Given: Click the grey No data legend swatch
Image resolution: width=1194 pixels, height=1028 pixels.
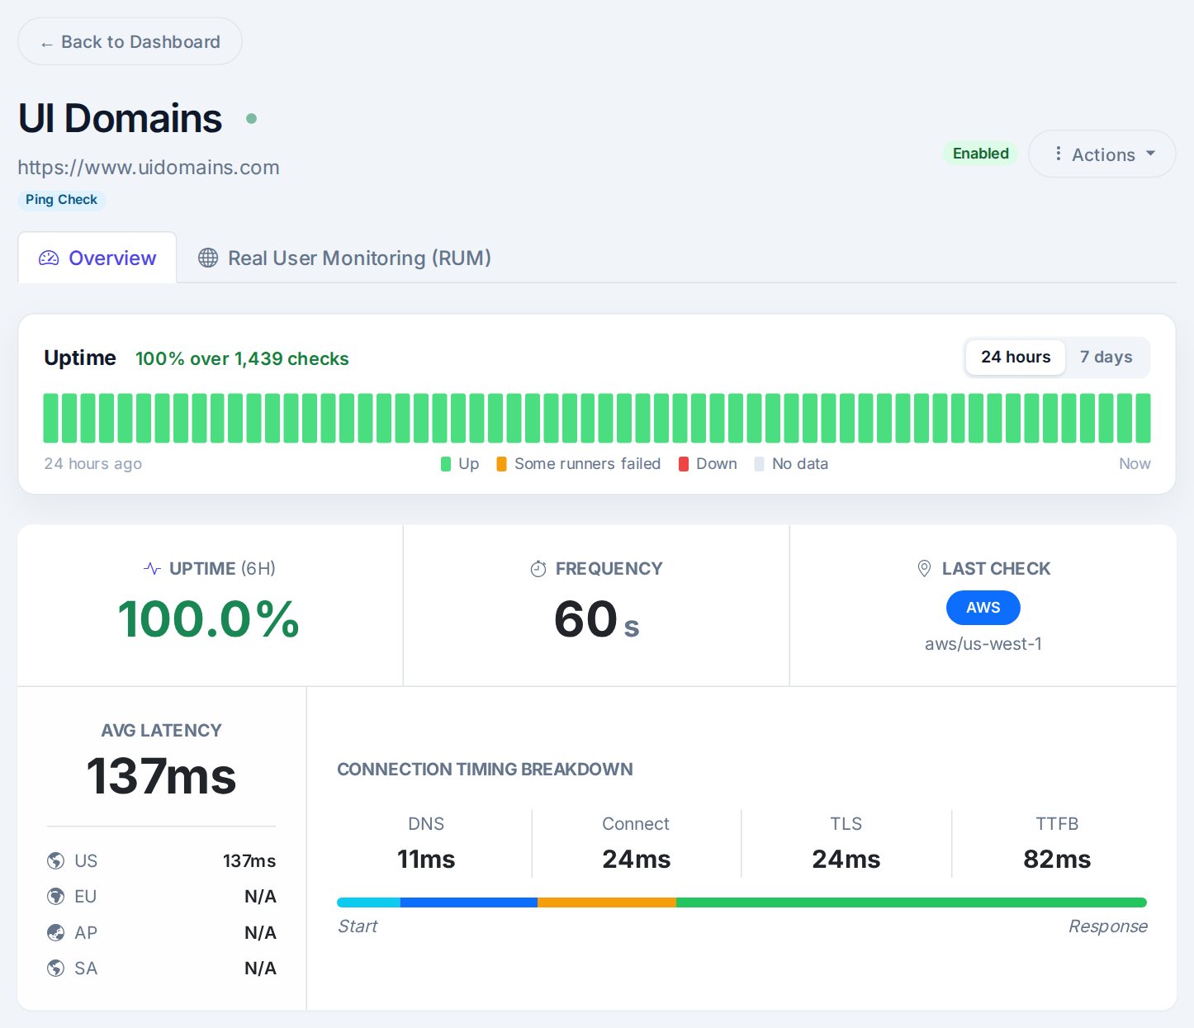Looking at the screenshot, I should pos(759,464).
